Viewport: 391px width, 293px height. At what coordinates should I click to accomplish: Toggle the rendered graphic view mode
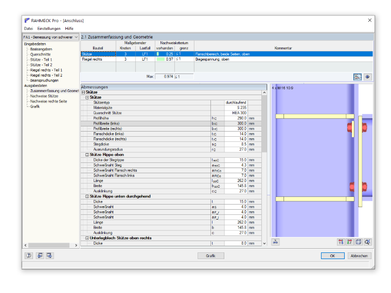point(358,77)
